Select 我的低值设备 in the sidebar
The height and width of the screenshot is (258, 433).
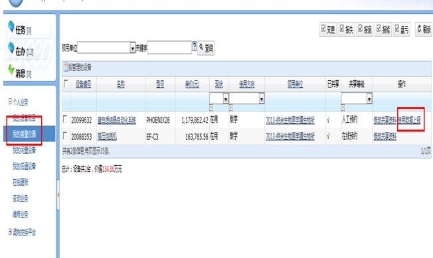[x=24, y=166]
